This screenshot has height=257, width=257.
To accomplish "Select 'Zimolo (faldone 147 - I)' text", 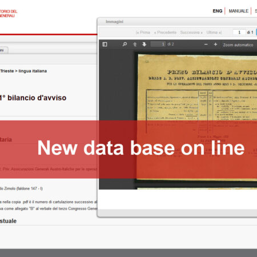I will click(23, 188).
